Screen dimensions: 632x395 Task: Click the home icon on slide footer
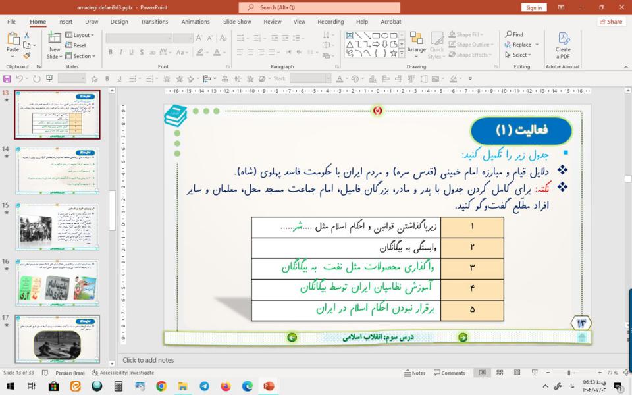tap(581, 337)
